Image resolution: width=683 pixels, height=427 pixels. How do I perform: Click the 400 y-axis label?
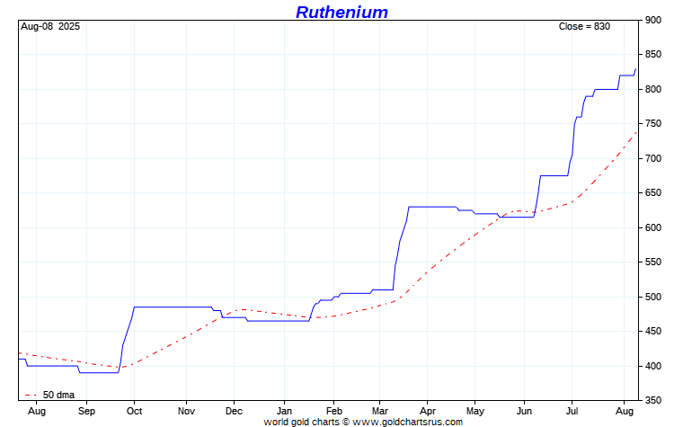coord(653,366)
